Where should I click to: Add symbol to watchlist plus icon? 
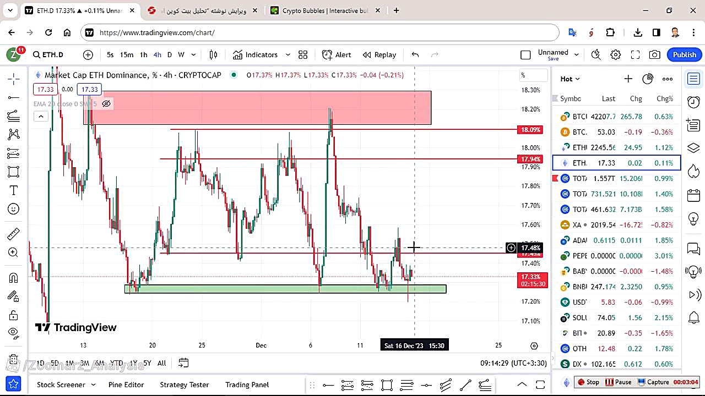tap(628, 79)
